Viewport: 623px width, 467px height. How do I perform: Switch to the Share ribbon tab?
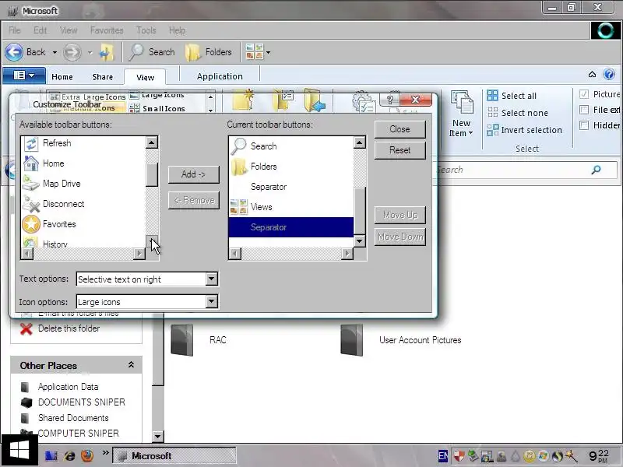(x=103, y=76)
